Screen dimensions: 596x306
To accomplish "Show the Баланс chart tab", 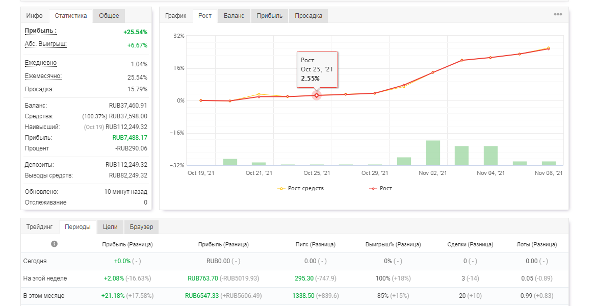I will pyautogui.click(x=234, y=16).
